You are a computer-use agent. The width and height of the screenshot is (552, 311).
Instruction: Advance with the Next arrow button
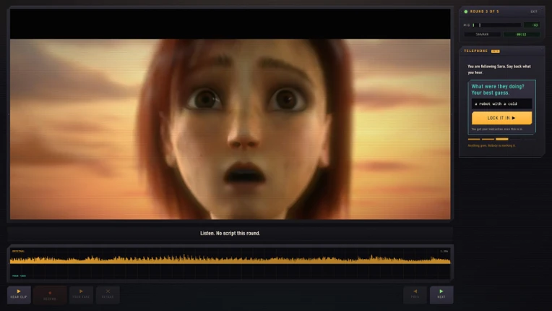point(441,294)
